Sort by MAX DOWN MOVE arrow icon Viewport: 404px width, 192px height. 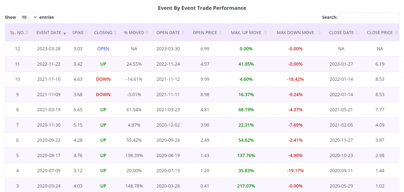pos(319,33)
